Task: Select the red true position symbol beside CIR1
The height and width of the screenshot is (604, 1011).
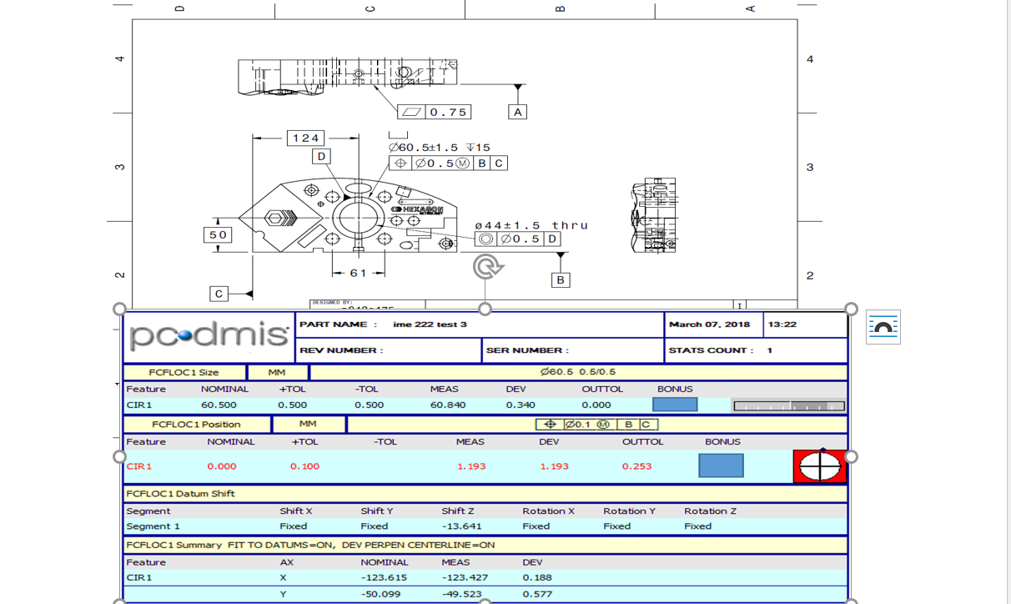Action: point(818,466)
